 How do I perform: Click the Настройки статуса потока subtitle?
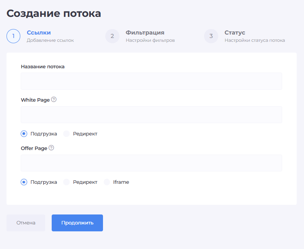pyautogui.click(x=255, y=40)
